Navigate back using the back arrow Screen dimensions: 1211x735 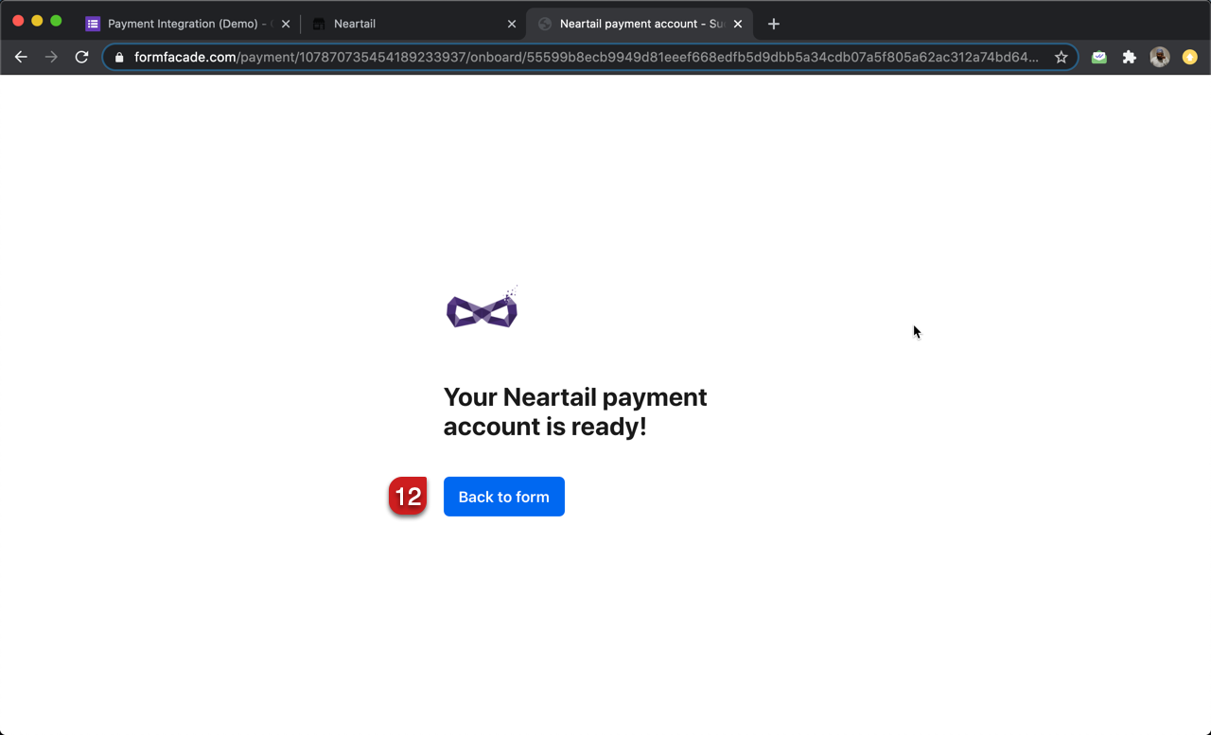click(21, 57)
